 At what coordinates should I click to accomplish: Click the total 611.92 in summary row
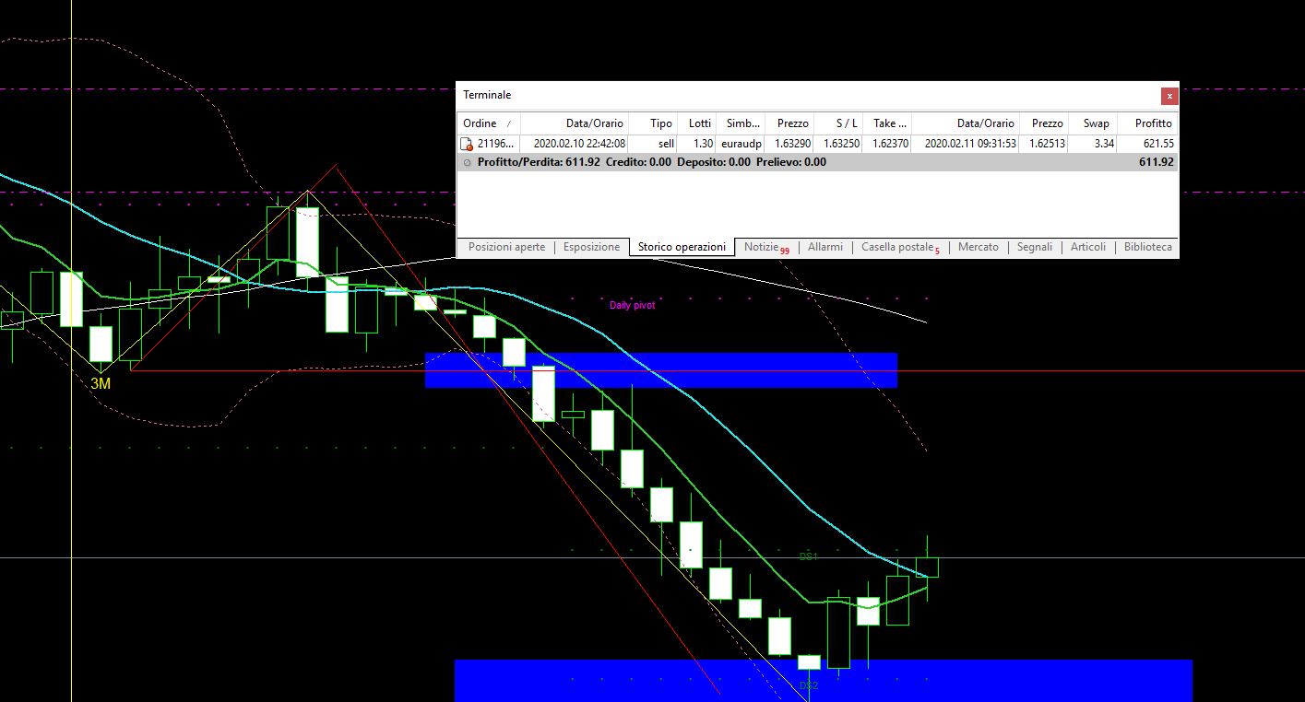click(x=1157, y=162)
